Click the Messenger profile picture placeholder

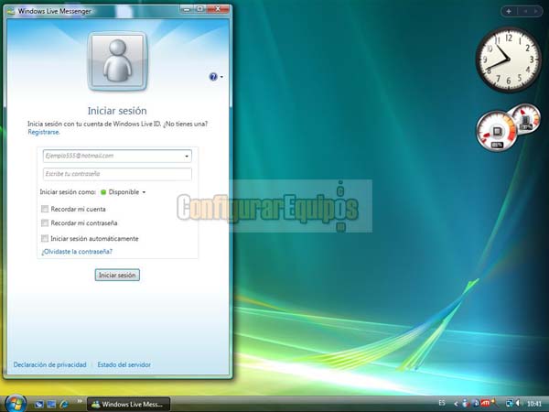coord(117,61)
